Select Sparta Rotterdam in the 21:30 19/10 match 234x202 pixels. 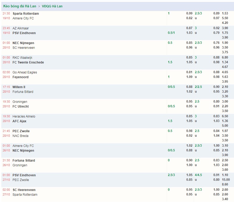pos(26,13)
